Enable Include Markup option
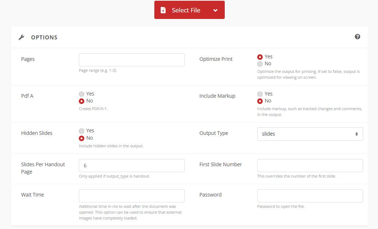The height and width of the screenshot is (229, 378). [x=260, y=94]
